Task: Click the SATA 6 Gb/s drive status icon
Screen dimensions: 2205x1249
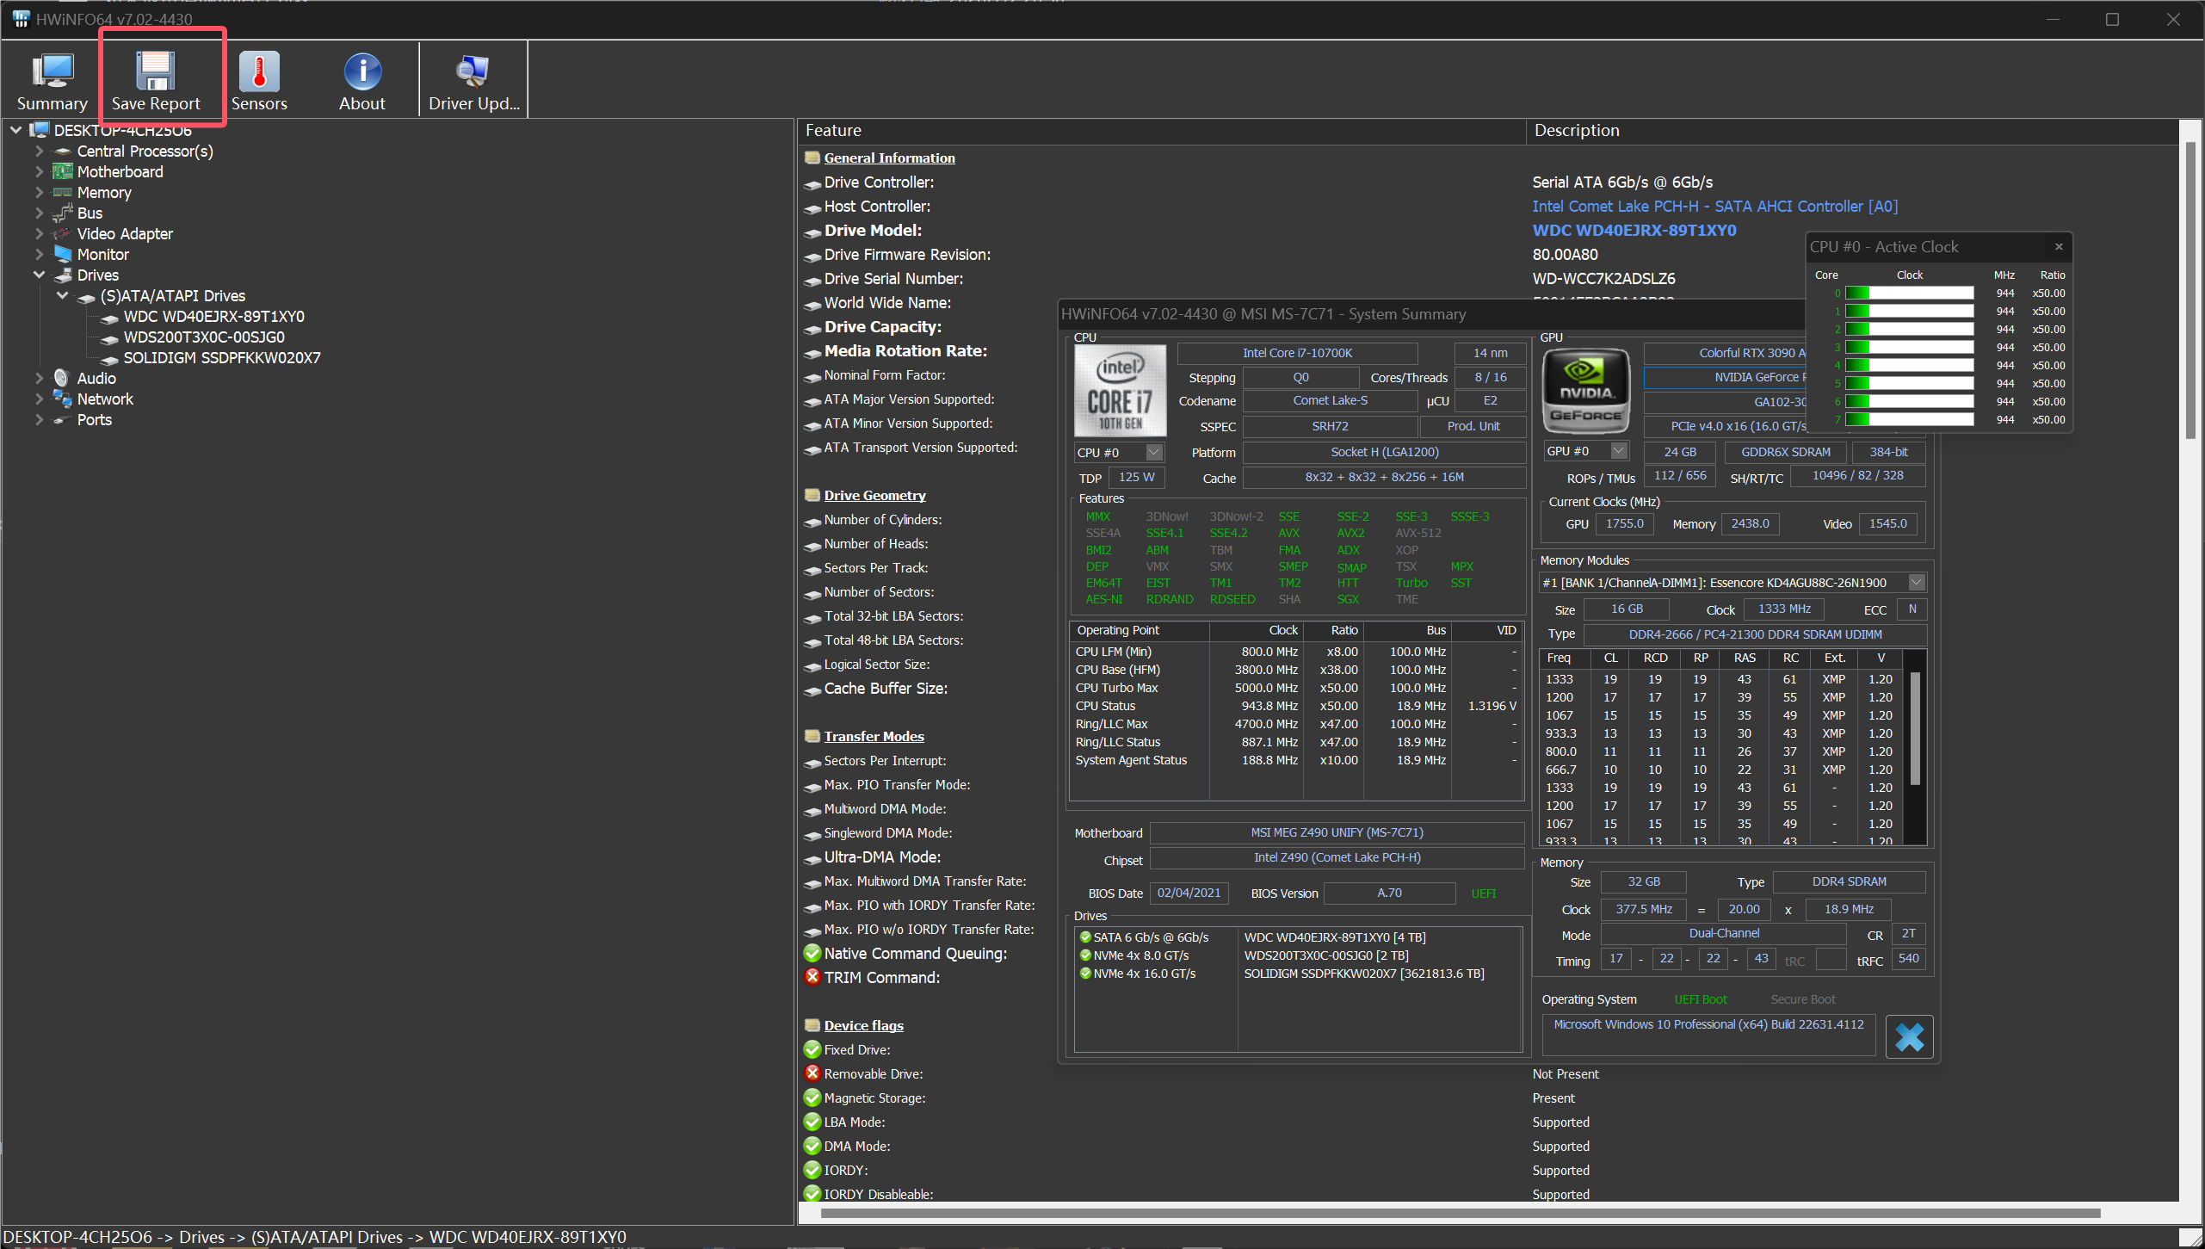Action: pyautogui.click(x=1085, y=937)
